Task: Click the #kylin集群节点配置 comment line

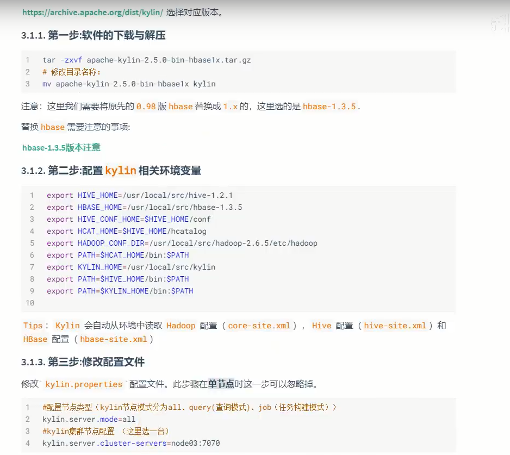Action: coord(106,431)
